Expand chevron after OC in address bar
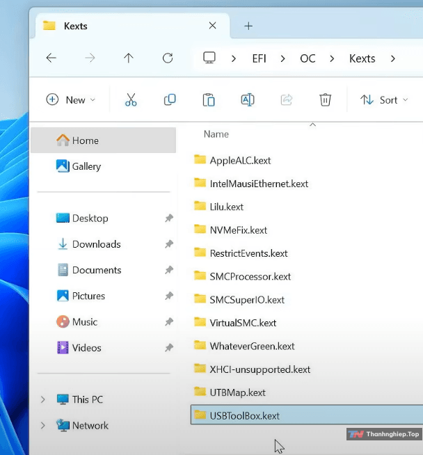 pyautogui.click(x=332, y=59)
